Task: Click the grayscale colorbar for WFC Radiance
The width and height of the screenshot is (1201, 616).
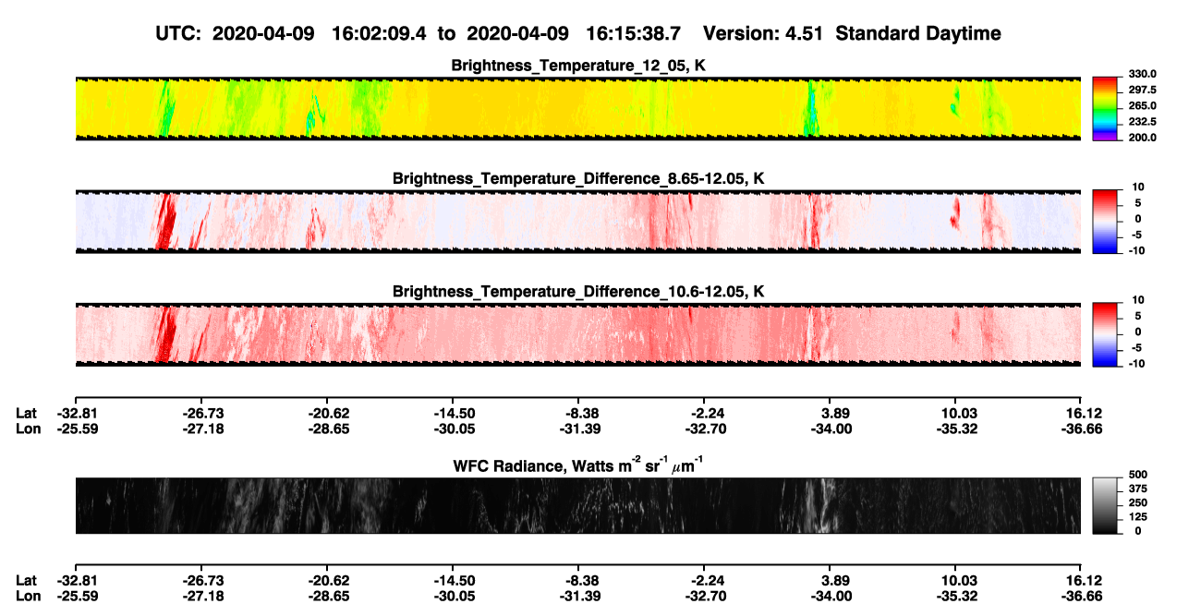Action: tap(1105, 505)
